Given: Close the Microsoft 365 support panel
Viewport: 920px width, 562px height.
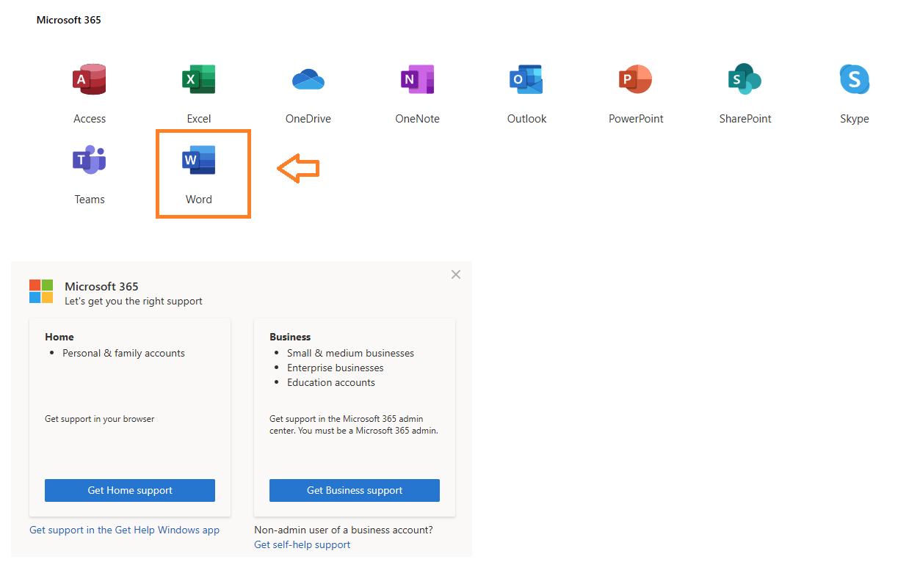Looking at the screenshot, I should tap(456, 274).
